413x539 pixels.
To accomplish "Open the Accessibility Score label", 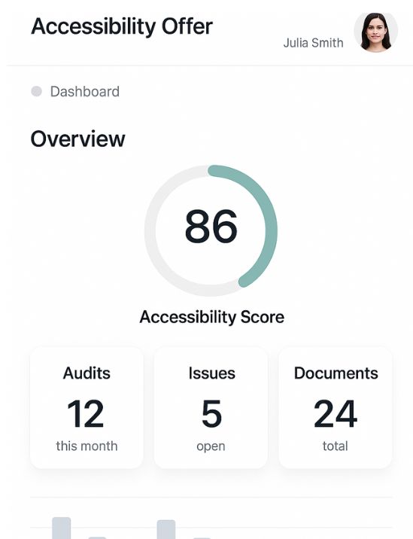I will [x=212, y=317].
